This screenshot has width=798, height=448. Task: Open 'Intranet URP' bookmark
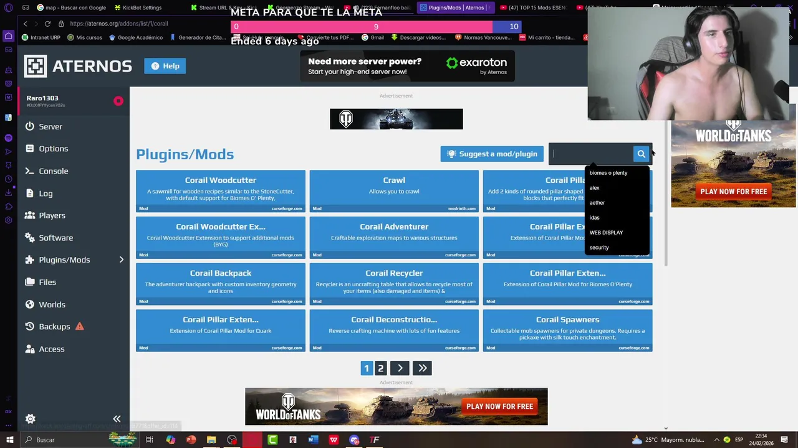[41, 37]
